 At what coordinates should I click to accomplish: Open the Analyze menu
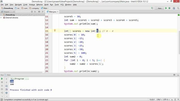coord(32,5)
